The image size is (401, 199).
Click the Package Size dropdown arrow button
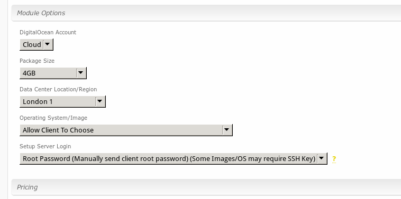[x=80, y=73]
